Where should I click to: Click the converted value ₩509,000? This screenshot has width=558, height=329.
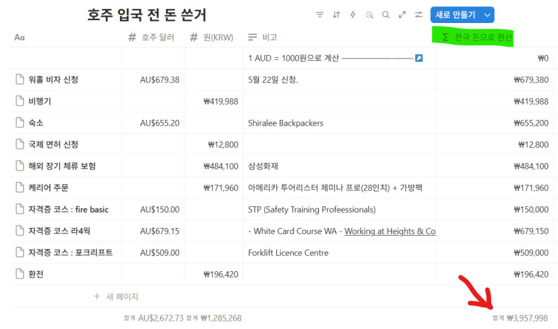point(531,253)
